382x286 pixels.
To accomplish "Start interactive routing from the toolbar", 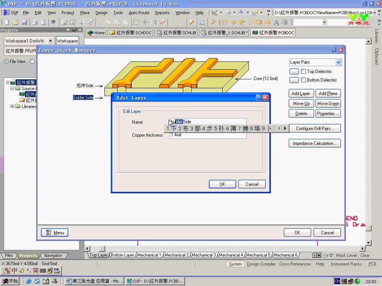I will tap(225, 23).
